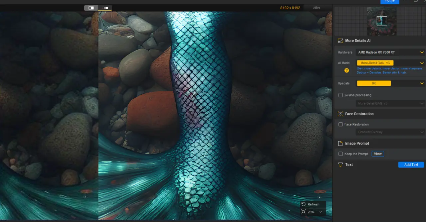Click the Image Prompt document icon
Image resolution: width=426 pixels, height=222 pixels.
tap(340, 144)
